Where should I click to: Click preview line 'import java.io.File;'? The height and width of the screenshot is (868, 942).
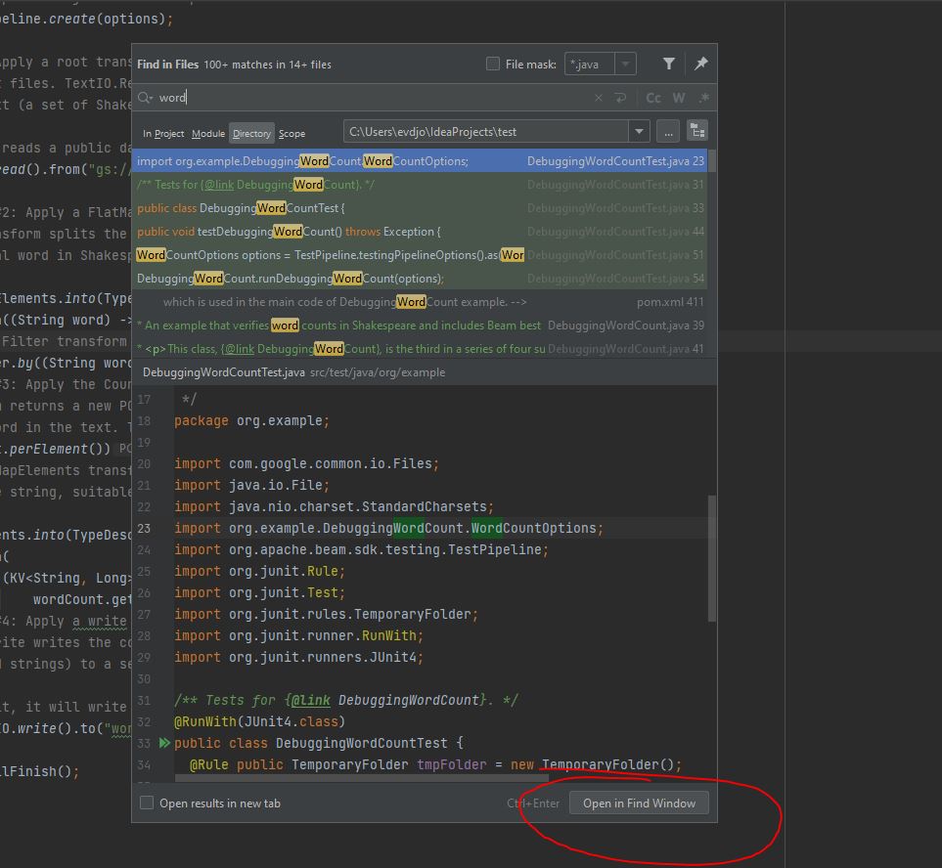click(x=251, y=485)
